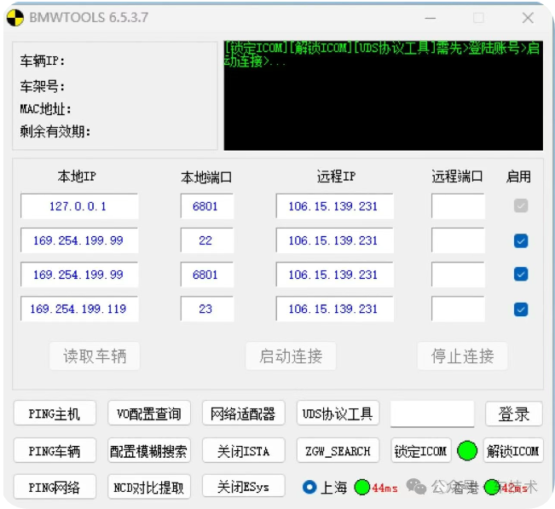Click the PING主机 button
Screen dimensions: 555x509
55,413
